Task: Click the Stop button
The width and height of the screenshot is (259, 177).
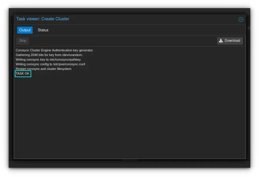Action: click(23, 41)
